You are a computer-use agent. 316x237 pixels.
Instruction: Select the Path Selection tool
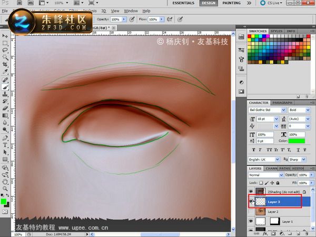point(5,152)
